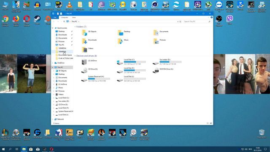Viewport: 270px width, 152px height.
Task: Expand Network in navigation pane
Action: (x=53, y=119)
